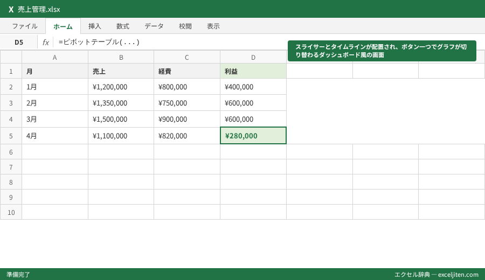Open the 校閲 tab
Screen dimensions: 485x280
click(185, 26)
